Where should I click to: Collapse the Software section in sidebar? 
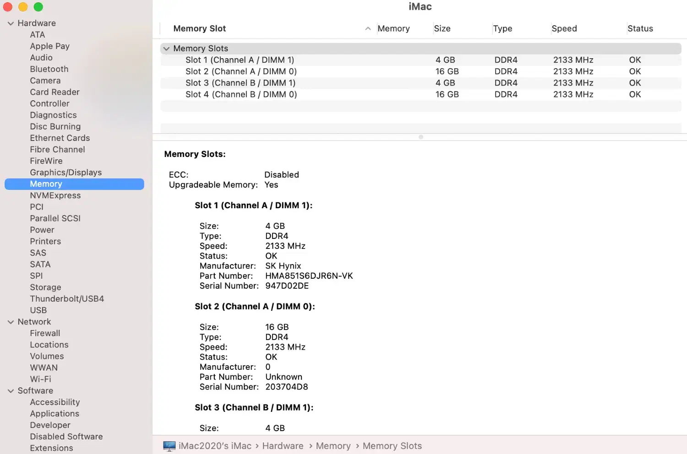[11, 391]
